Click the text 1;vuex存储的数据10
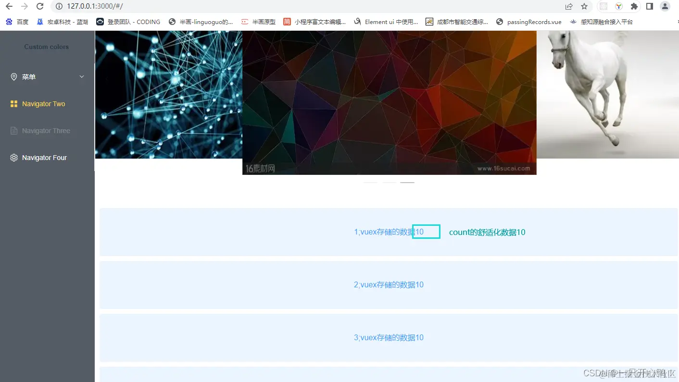Viewport: 679px width, 382px height. [x=389, y=232]
